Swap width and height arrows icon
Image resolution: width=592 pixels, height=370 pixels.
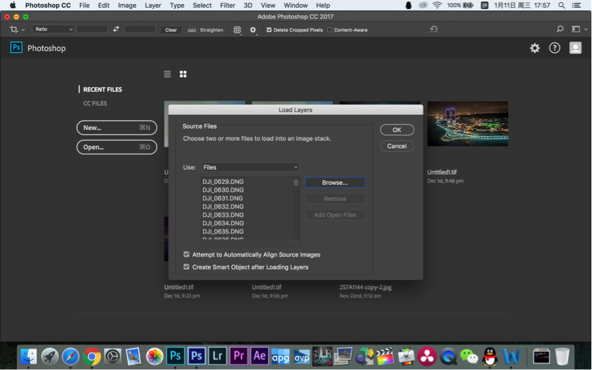116,29
